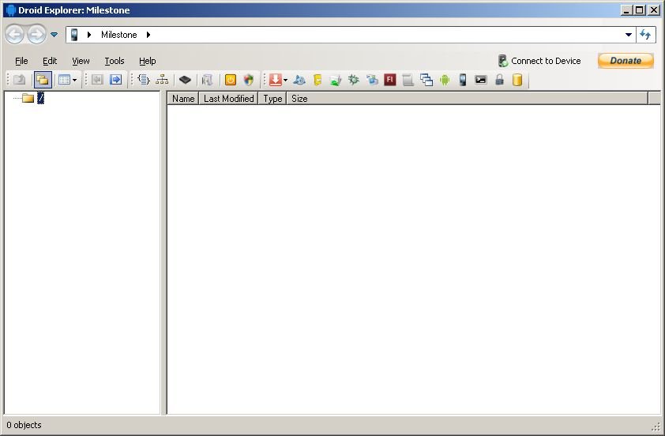Click the black device box toolbar icon
665x436 pixels.
pyautogui.click(x=185, y=80)
